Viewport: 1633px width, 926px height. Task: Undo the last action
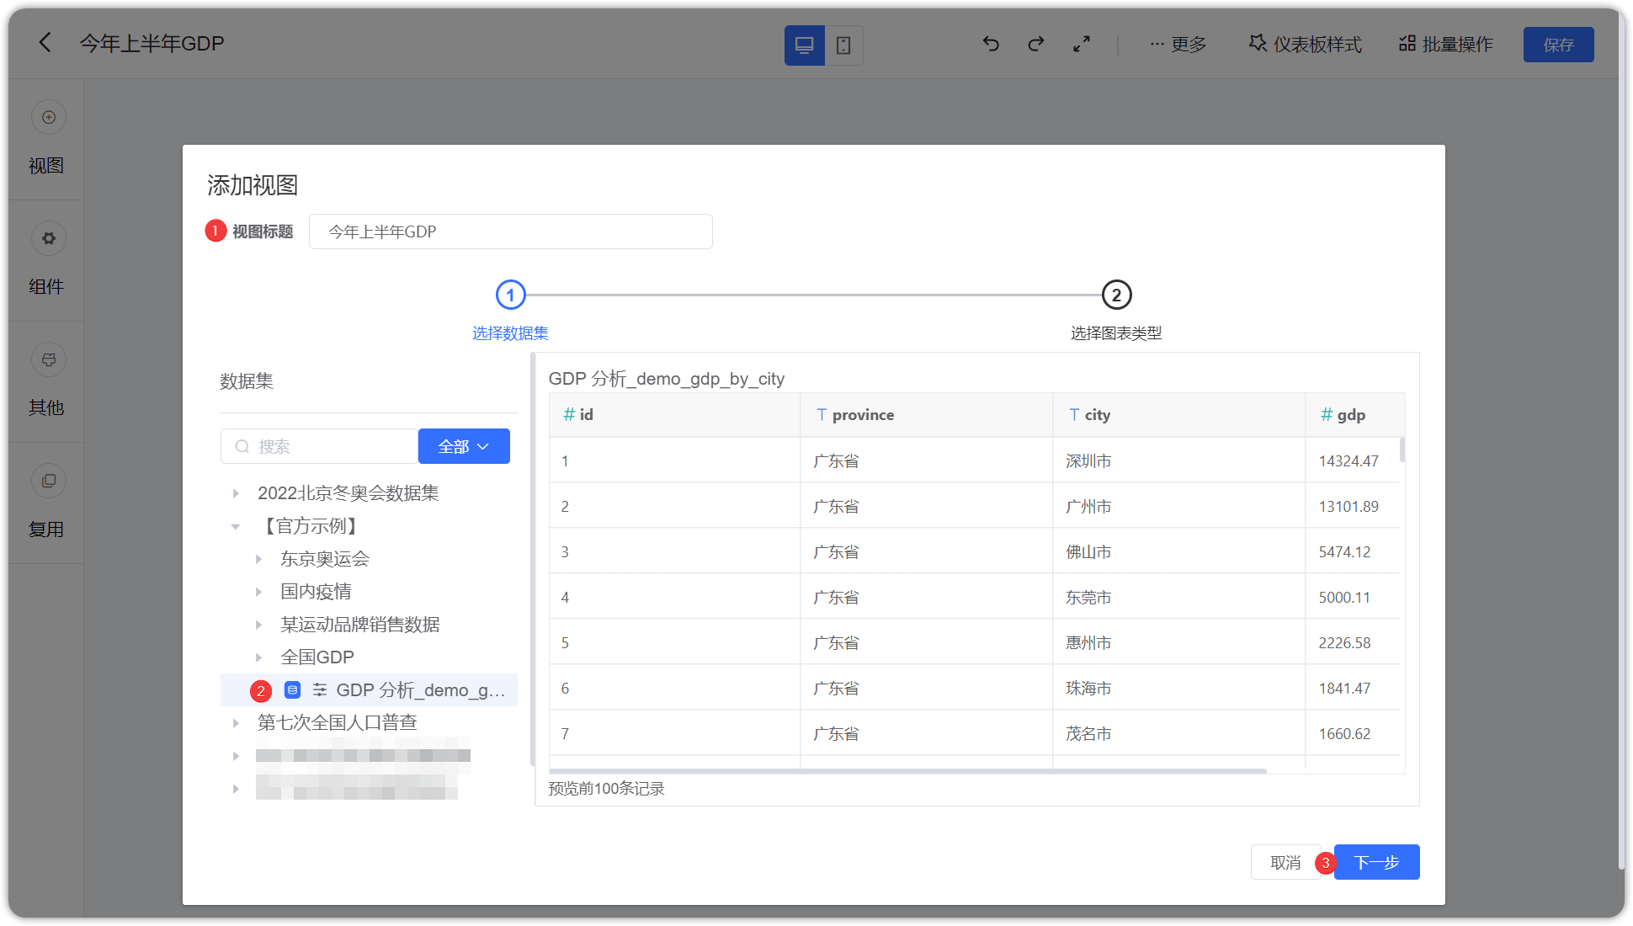(991, 44)
